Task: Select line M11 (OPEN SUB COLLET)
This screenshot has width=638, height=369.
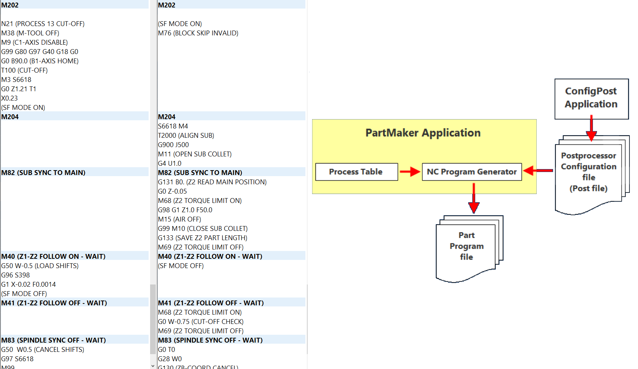Action: tap(195, 154)
